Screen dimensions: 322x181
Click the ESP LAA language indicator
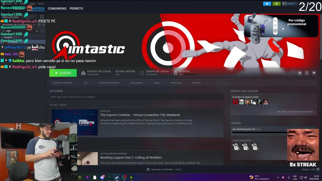coord(295,177)
